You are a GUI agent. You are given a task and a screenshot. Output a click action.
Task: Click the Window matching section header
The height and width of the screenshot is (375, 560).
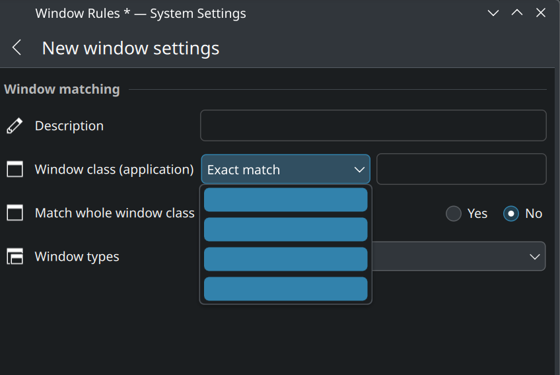click(x=62, y=89)
